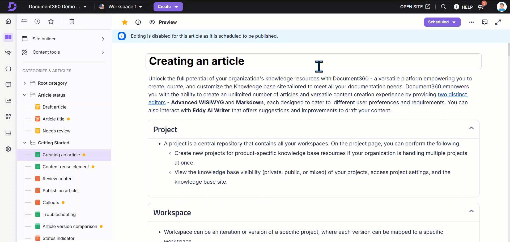The width and height of the screenshot is (510, 242).
Task: Open the What's new megaphone notifications
Action: coord(481,7)
